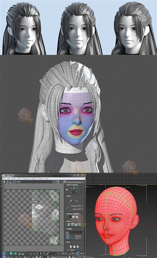Toggle the show map icon left of UV
This screenshot has width=157, height=258.
point(58,182)
